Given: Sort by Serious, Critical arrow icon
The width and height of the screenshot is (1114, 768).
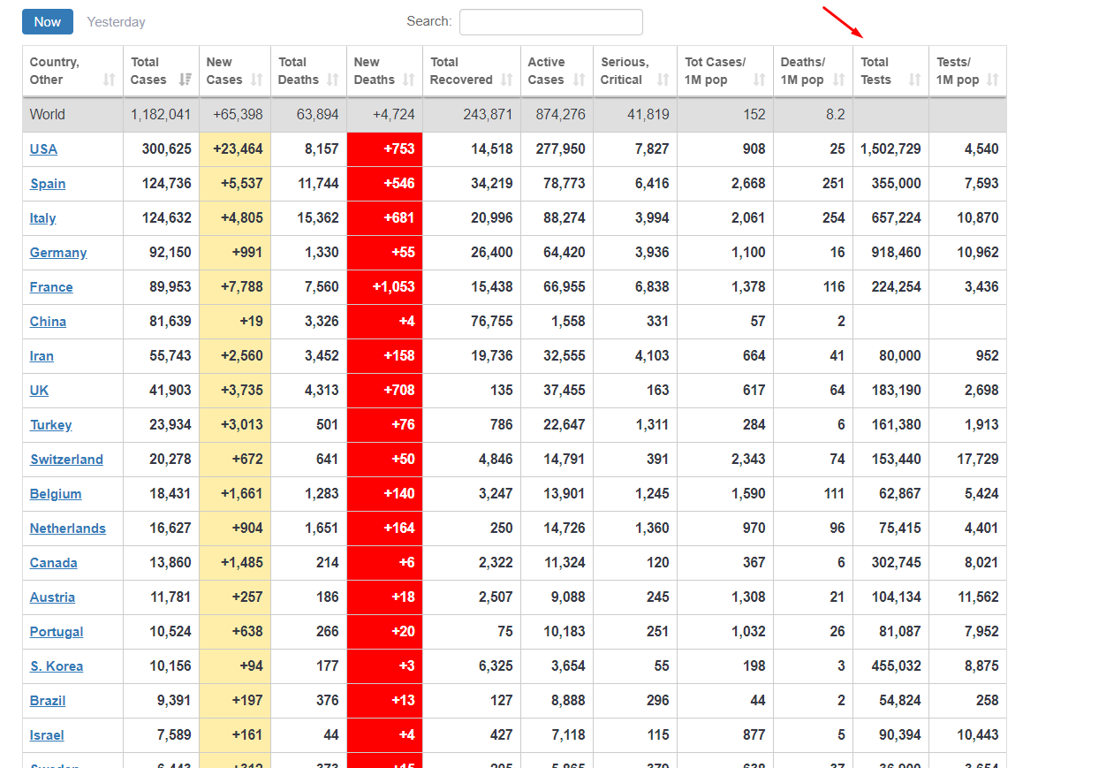Looking at the screenshot, I should tap(663, 80).
